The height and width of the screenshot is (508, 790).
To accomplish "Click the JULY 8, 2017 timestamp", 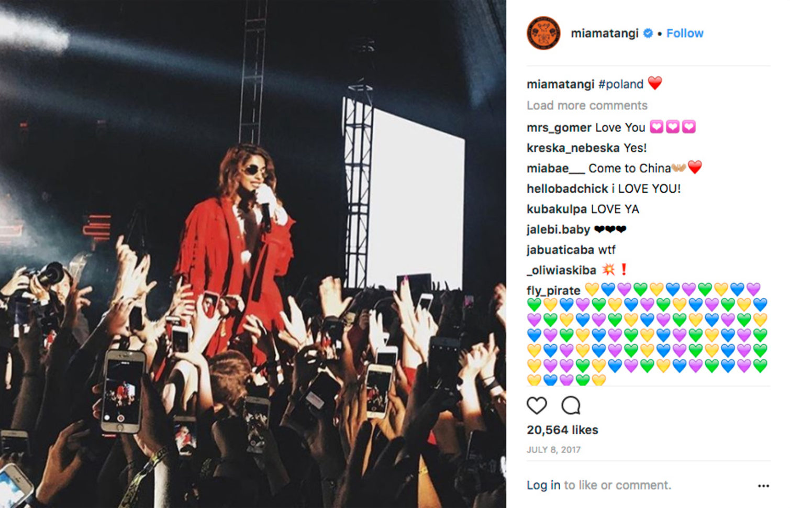I will point(553,450).
